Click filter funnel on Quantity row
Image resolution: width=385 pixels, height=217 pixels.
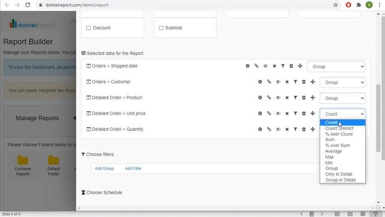tap(295, 129)
